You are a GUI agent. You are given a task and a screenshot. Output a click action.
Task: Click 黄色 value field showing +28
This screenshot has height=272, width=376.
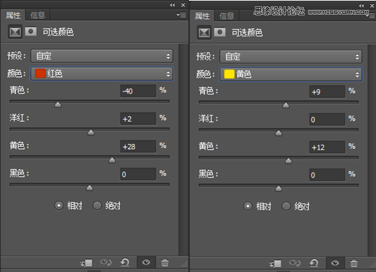(x=138, y=147)
